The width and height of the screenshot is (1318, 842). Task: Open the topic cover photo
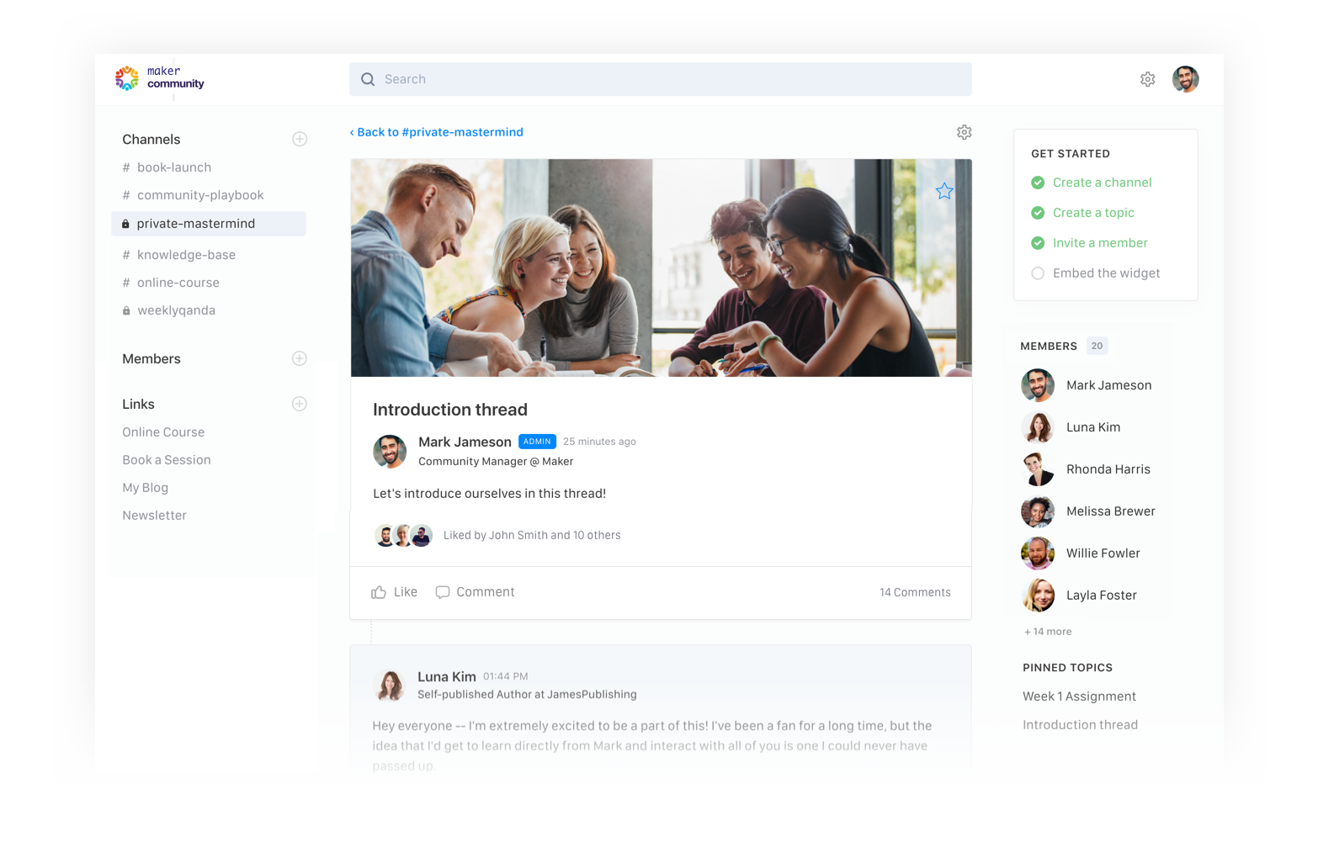click(x=662, y=267)
